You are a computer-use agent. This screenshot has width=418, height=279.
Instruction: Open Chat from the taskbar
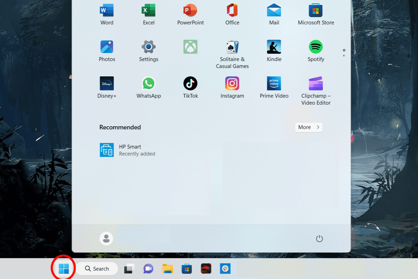tap(148, 269)
